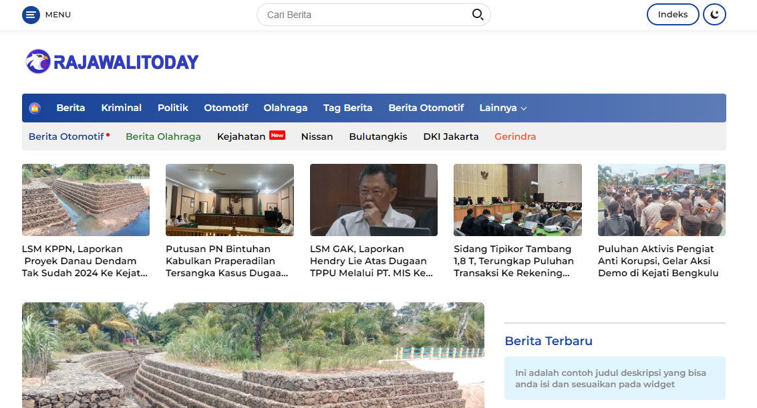The height and width of the screenshot is (408, 757).
Task: Select the Tag Berita navigation item
Action: [x=347, y=108]
